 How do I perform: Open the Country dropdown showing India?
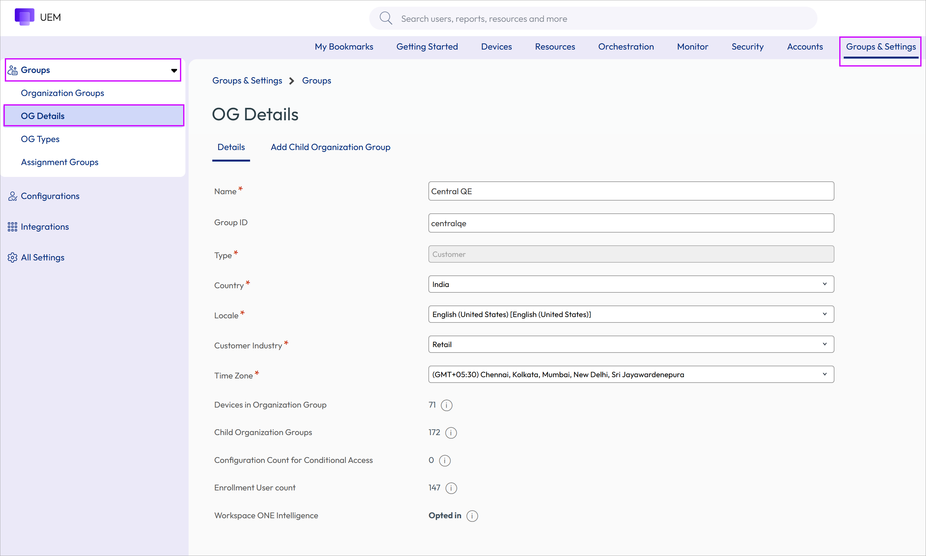tap(631, 284)
